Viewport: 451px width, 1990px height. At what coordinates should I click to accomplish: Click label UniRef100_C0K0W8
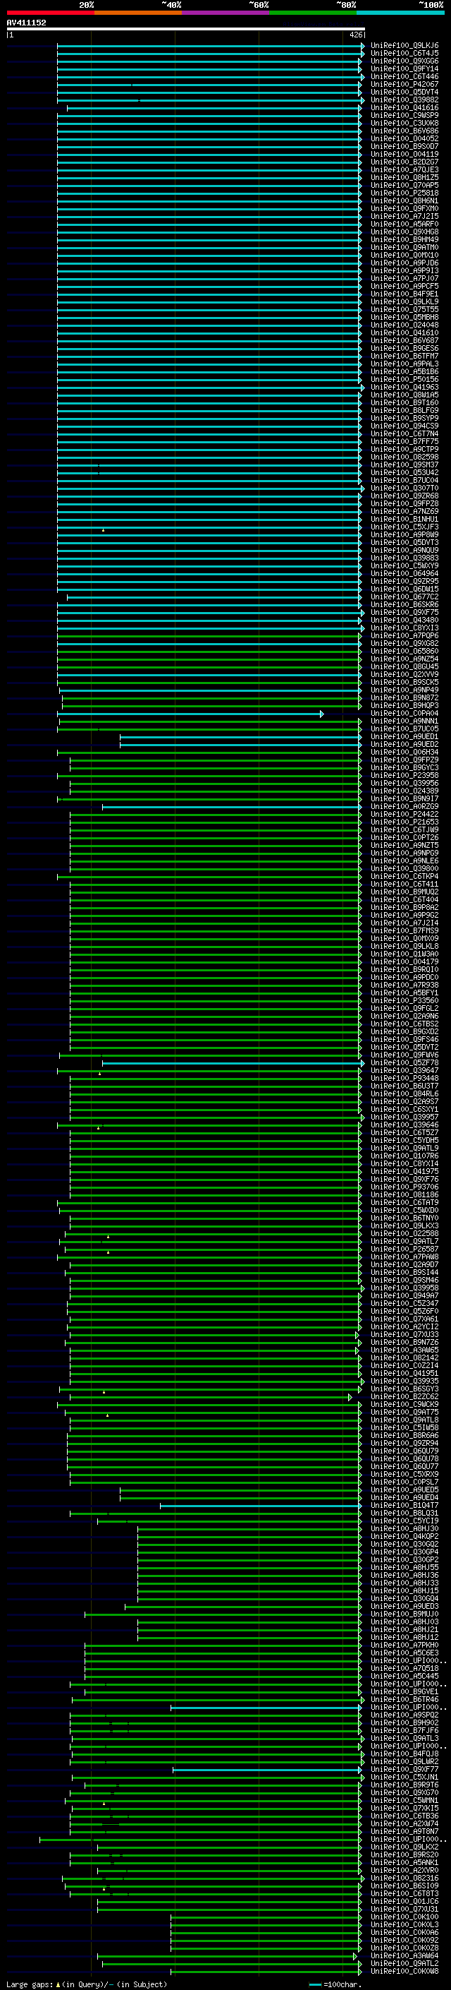[x=404, y=1971]
